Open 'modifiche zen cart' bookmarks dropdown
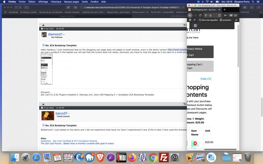This screenshot has width=263, height=164. [93, 12]
